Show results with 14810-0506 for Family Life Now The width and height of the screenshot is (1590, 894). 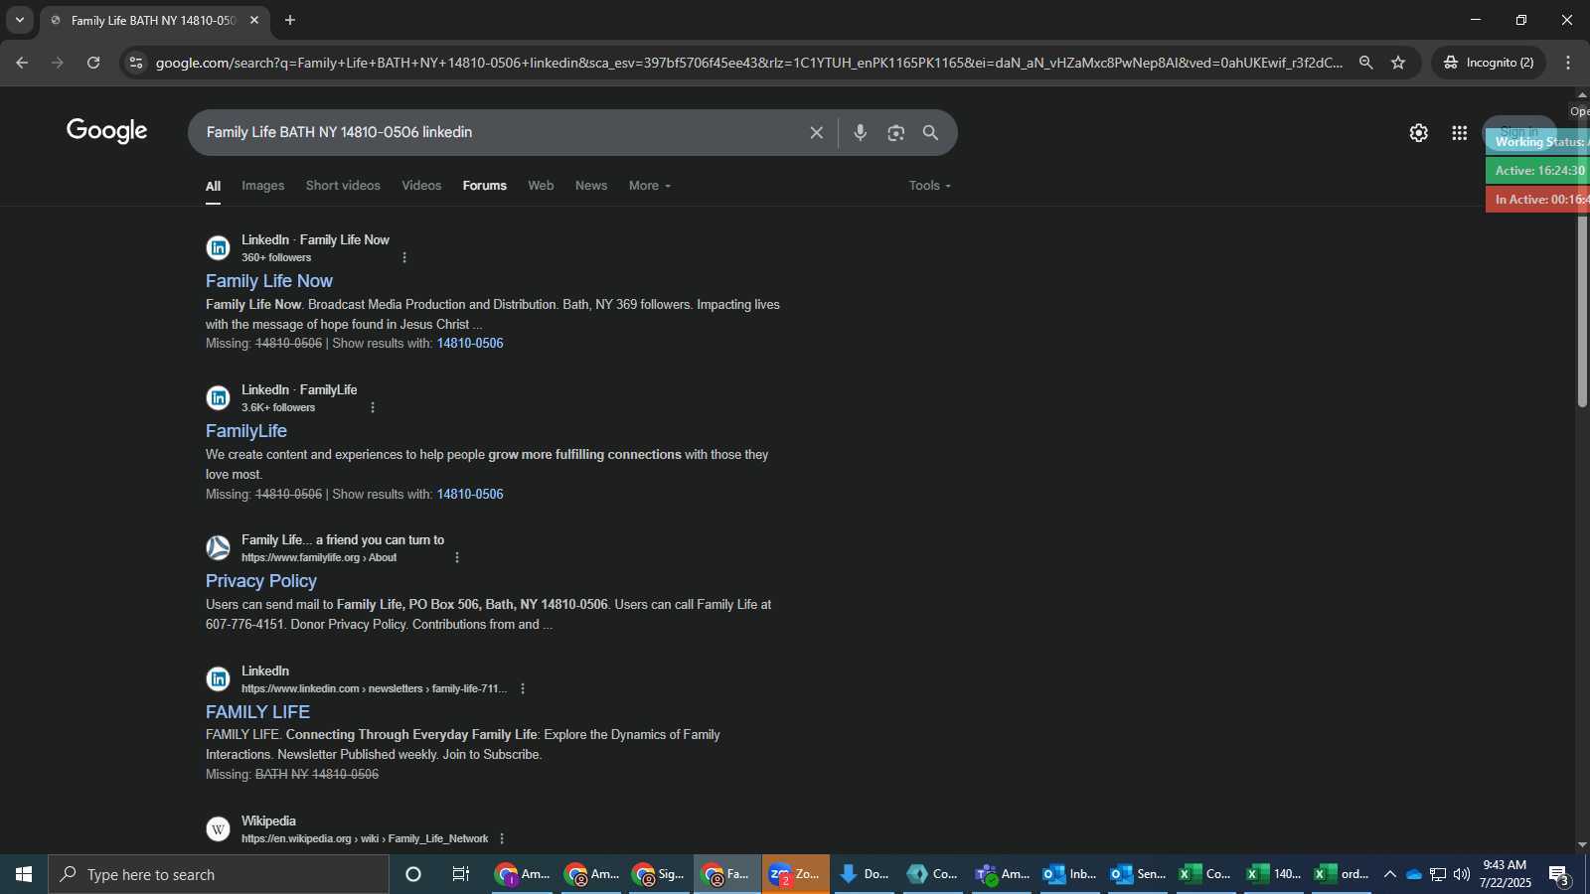coord(470,344)
